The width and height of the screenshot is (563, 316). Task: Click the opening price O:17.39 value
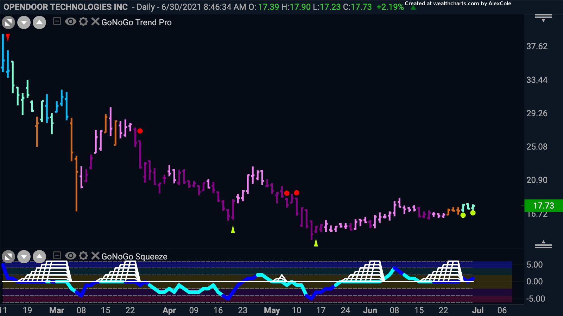click(x=264, y=7)
